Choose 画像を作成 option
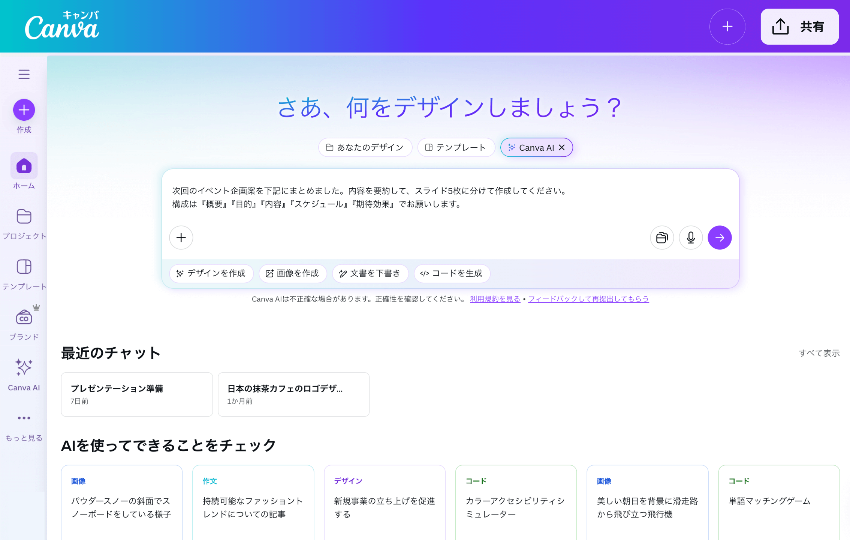 point(293,273)
